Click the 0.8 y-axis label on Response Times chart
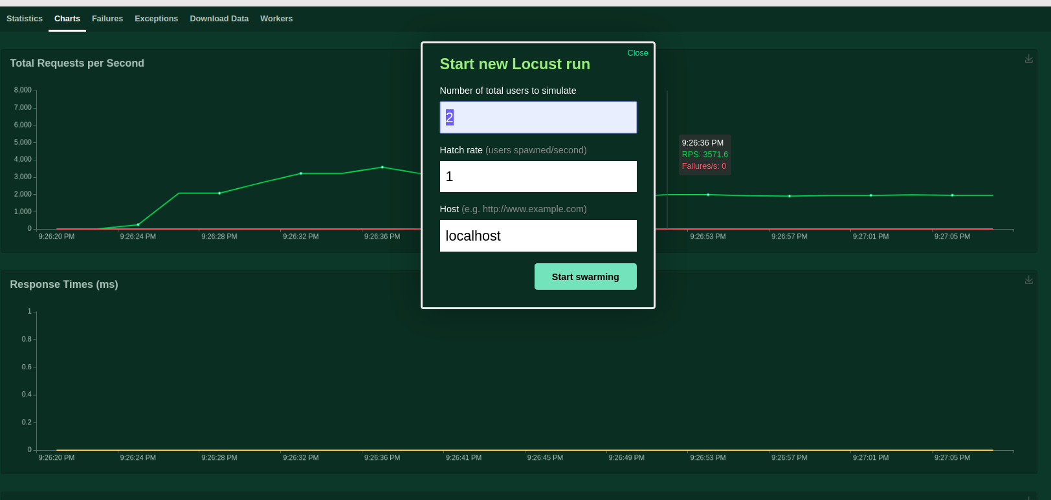 (27, 339)
